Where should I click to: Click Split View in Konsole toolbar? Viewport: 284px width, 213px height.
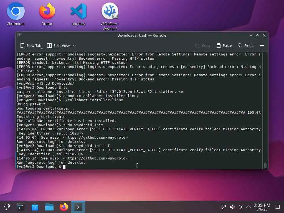tap(58, 46)
